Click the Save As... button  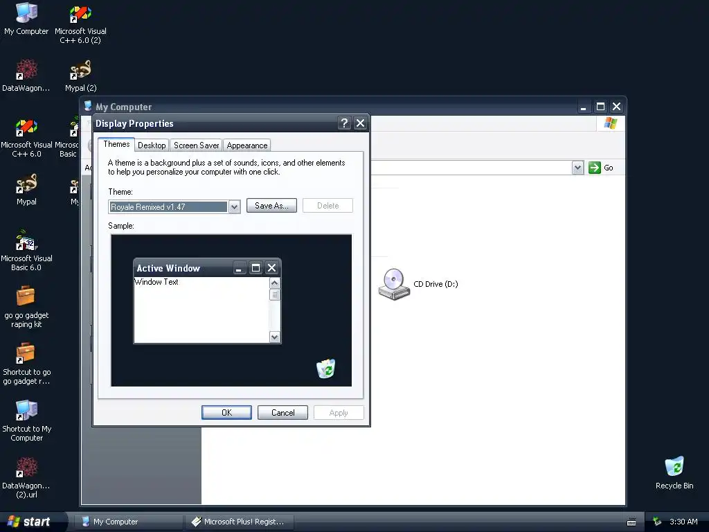[271, 205]
